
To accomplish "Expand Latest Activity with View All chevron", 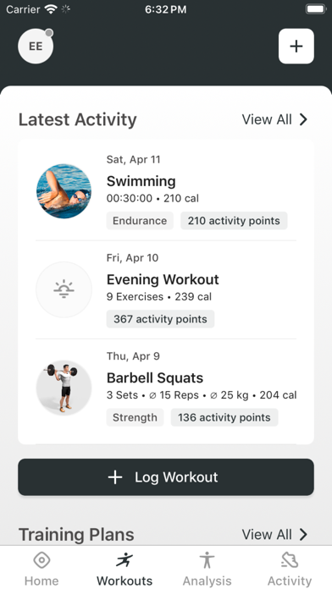I will [x=303, y=119].
